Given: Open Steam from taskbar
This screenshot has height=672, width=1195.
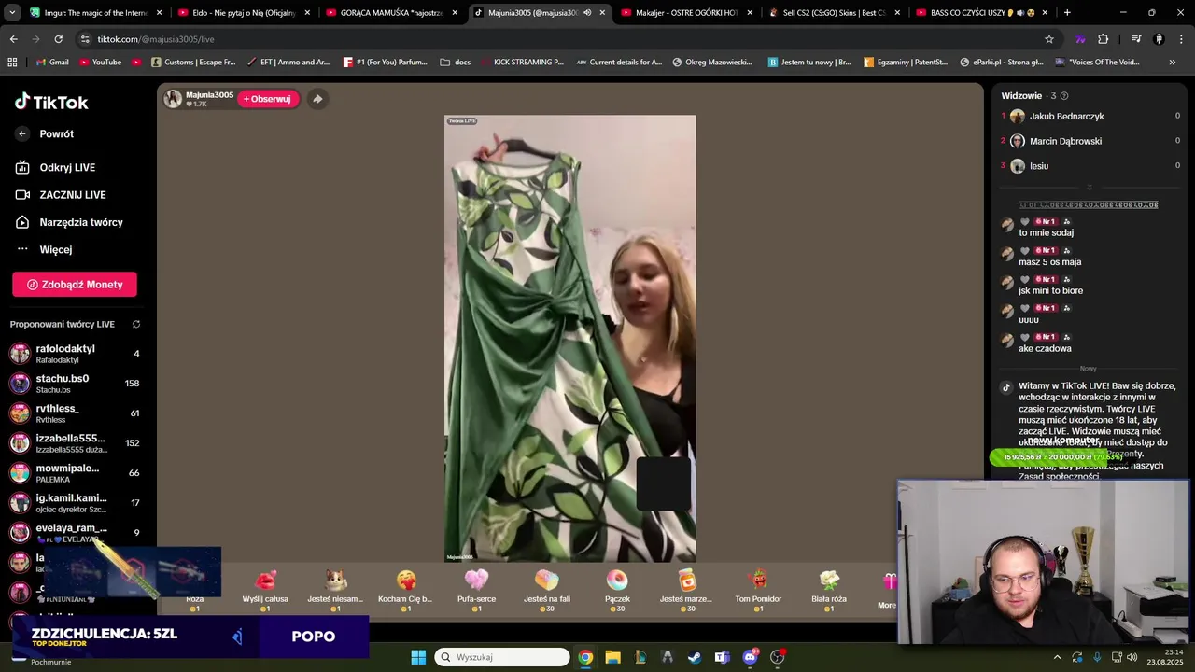Looking at the screenshot, I should [695, 657].
